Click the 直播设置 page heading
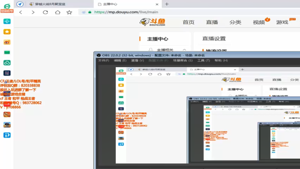 click(x=214, y=39)
